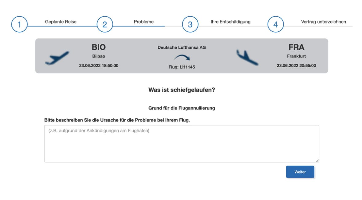
Task: Click the label Grund für die Flugannullierung
Action: [181, 108]
